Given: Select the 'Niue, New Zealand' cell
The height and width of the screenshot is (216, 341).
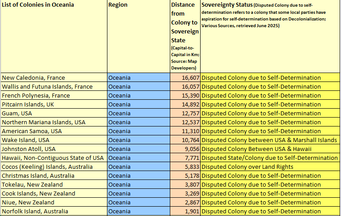Looking at the screenshot, I should coord(54,202).
